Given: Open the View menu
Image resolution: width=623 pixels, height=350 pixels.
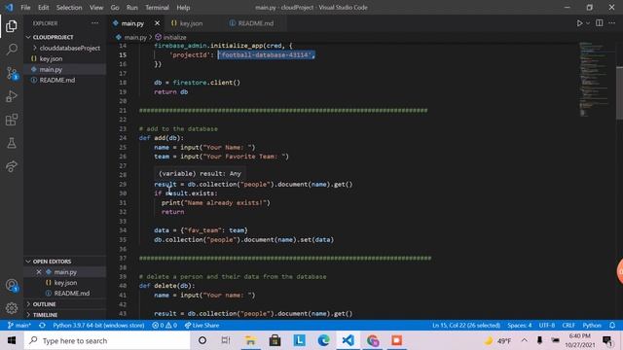Looking at the screenshot, I should (x=96, y=8).
